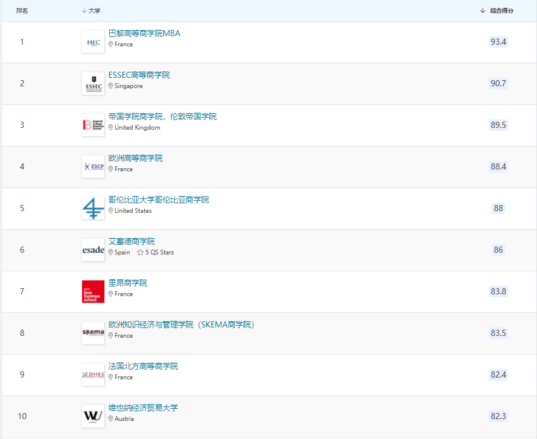Click the Columbia Business School logo

[93, 209]
